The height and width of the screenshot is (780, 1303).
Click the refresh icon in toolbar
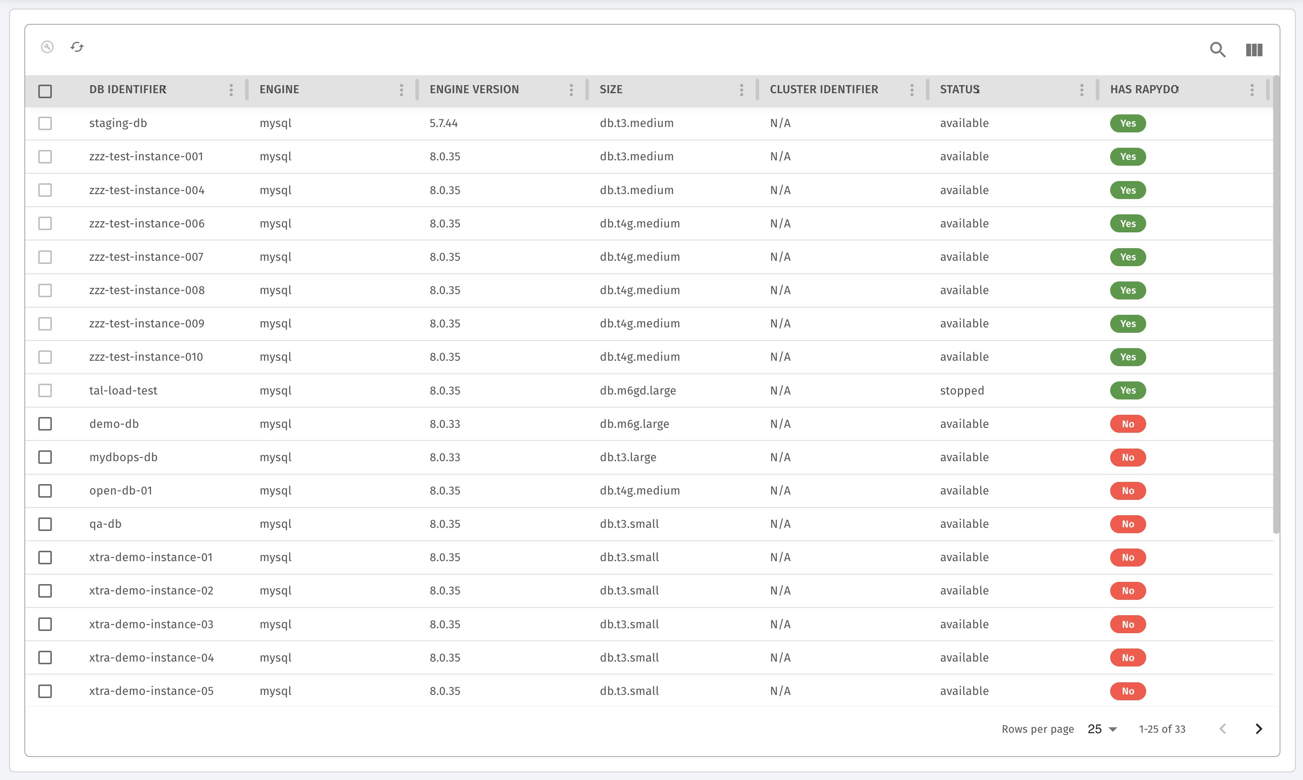[x=77, y=47]
